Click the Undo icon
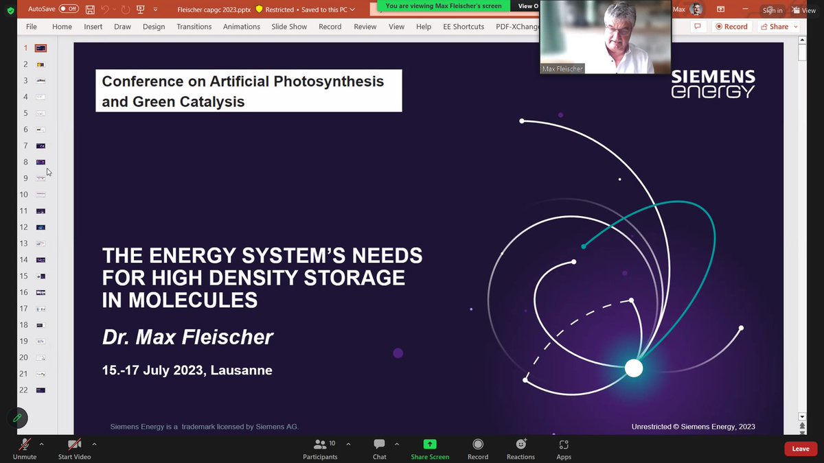 coord(104,9)
